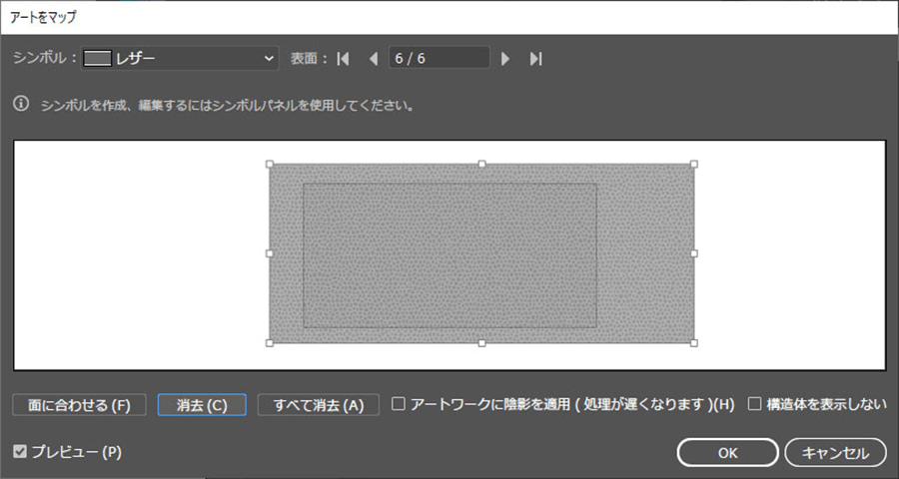Jump to the first surface
Screen dimensions: 899x479
coord(344,59)
